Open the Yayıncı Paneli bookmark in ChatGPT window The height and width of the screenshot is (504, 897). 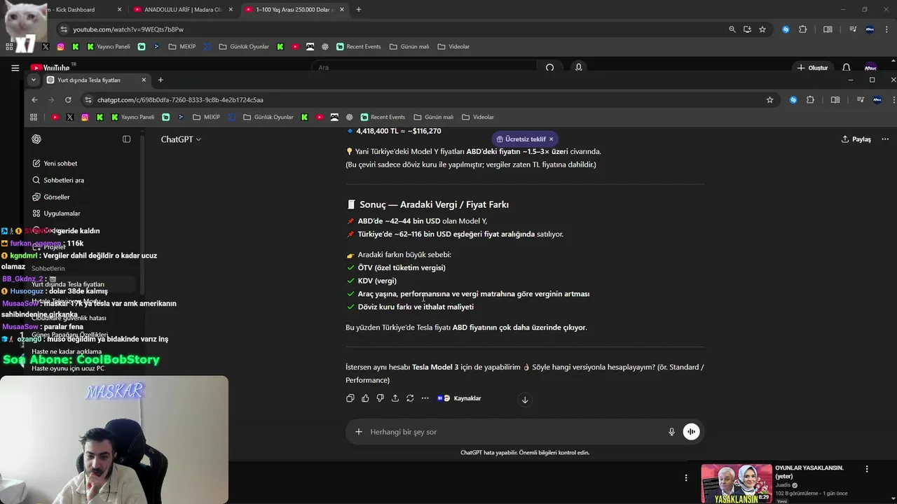132,117
